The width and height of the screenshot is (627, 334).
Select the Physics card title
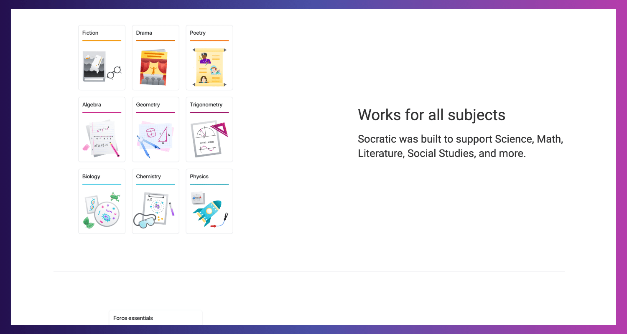point(199,177)
